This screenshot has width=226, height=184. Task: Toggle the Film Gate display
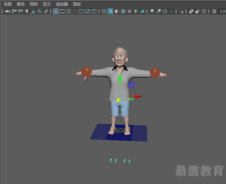(62, 11)
